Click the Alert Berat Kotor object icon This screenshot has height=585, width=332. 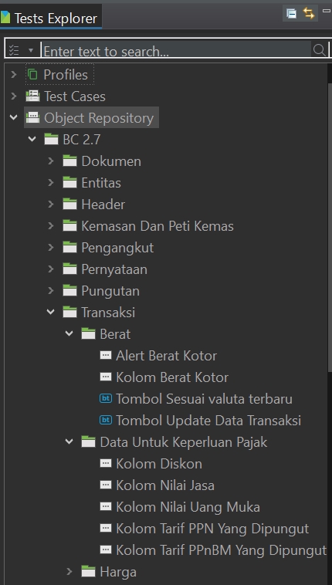coord(106,355)
